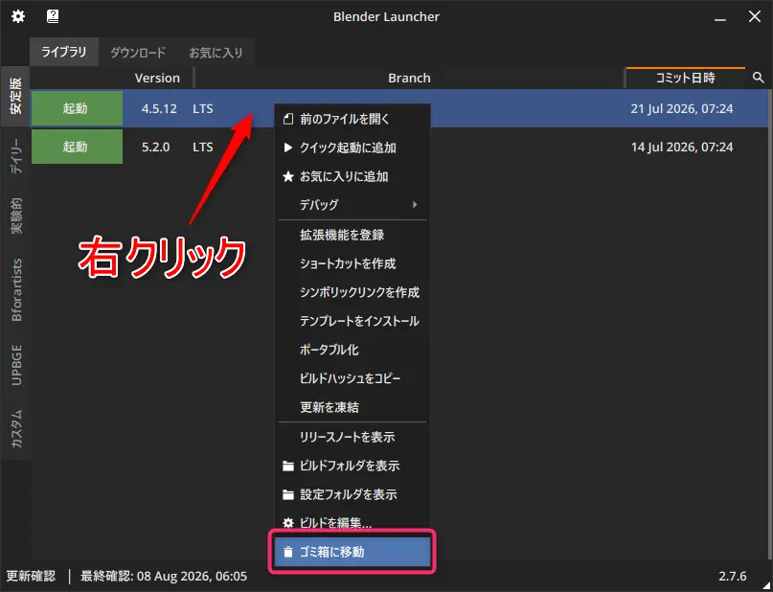Select the デイリー side tab
Screen dimensions: 773x592
point(15,156)
